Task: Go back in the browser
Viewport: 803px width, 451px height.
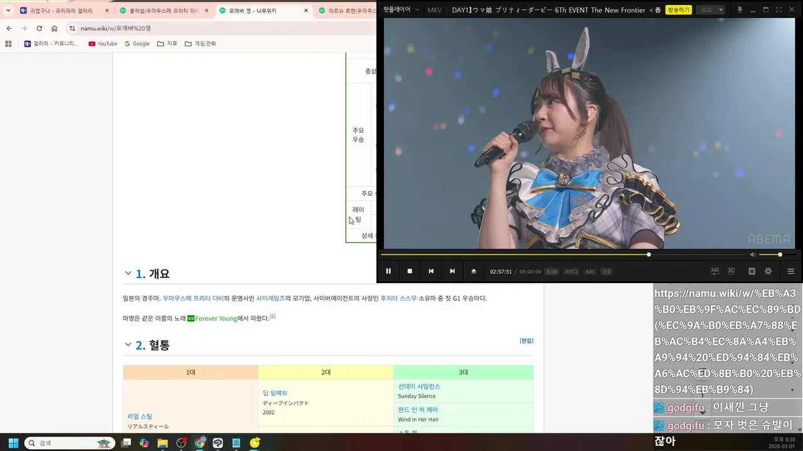Action: point(9,28)
